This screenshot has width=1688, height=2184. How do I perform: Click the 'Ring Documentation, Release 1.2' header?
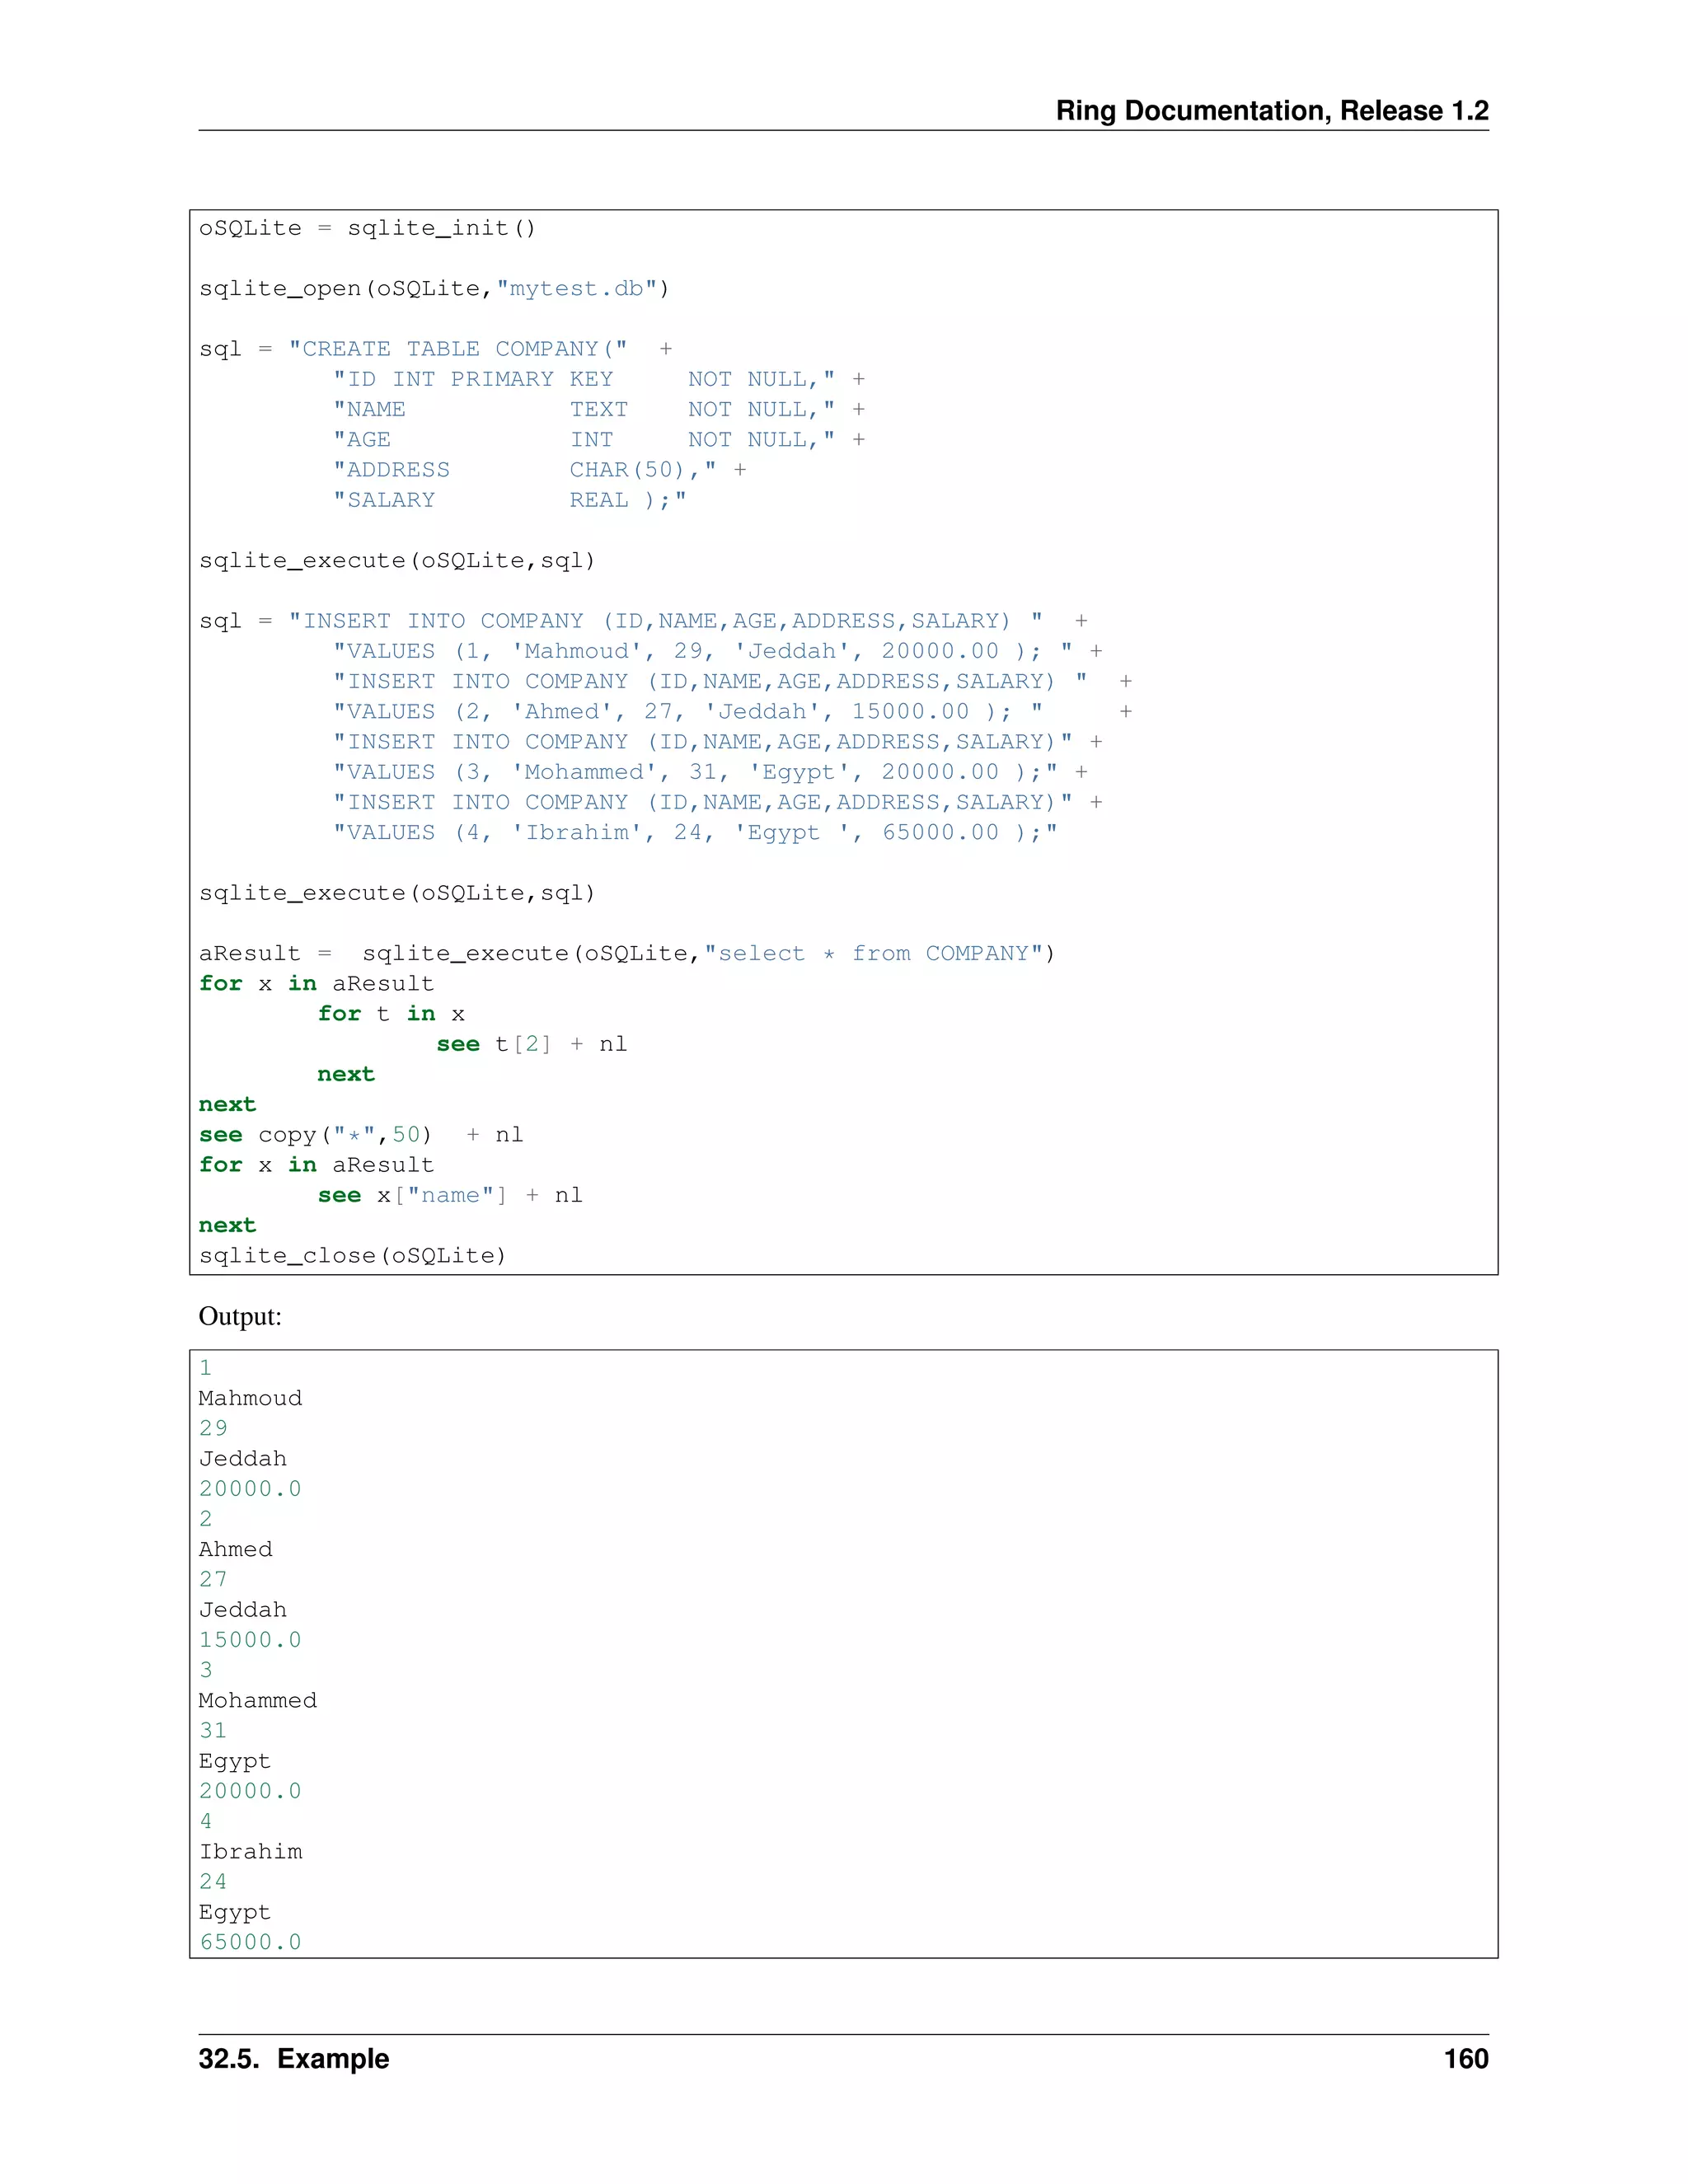(x=1271, y=110)
